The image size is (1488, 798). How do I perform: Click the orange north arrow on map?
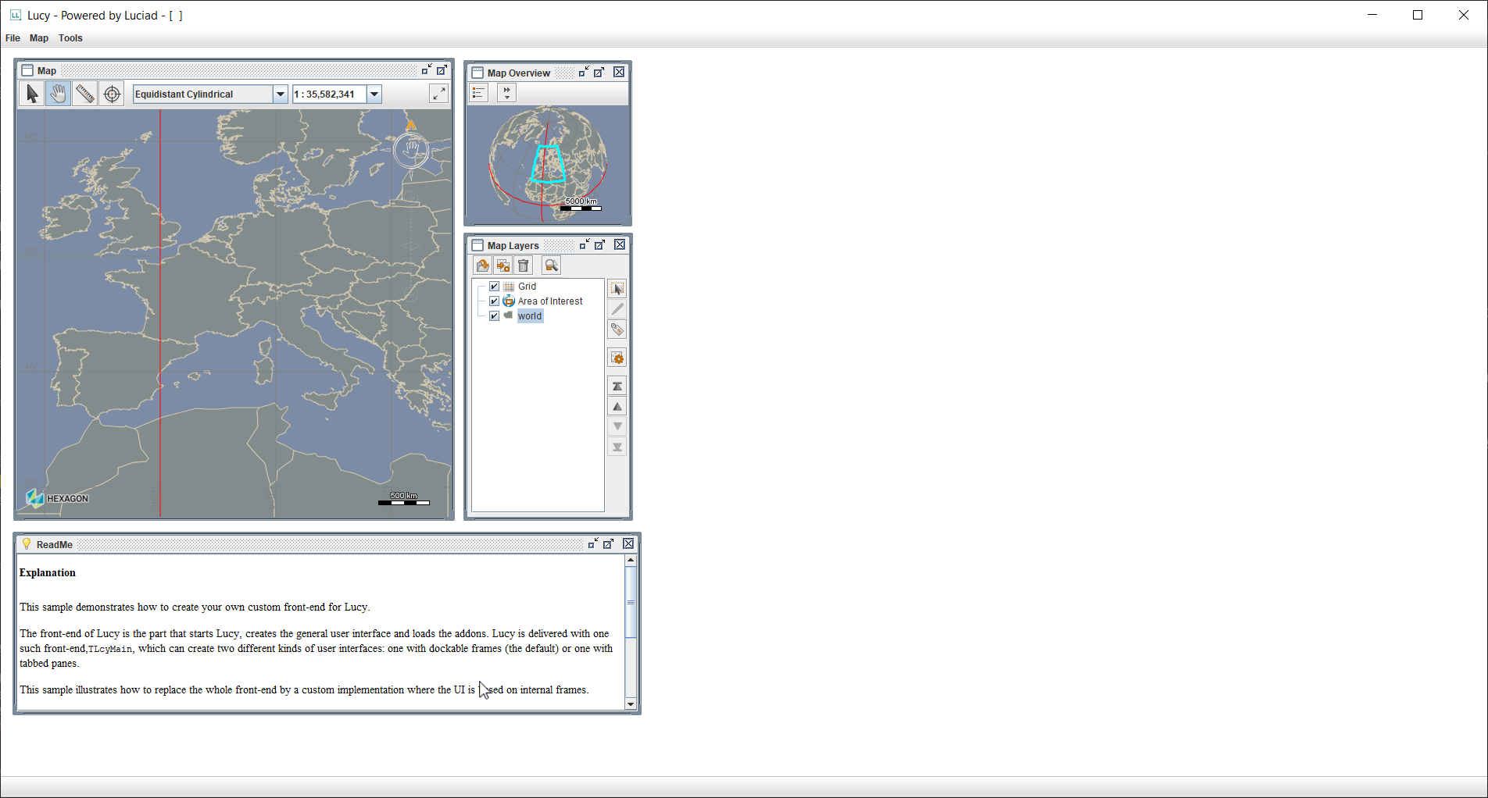coord(411,125)
